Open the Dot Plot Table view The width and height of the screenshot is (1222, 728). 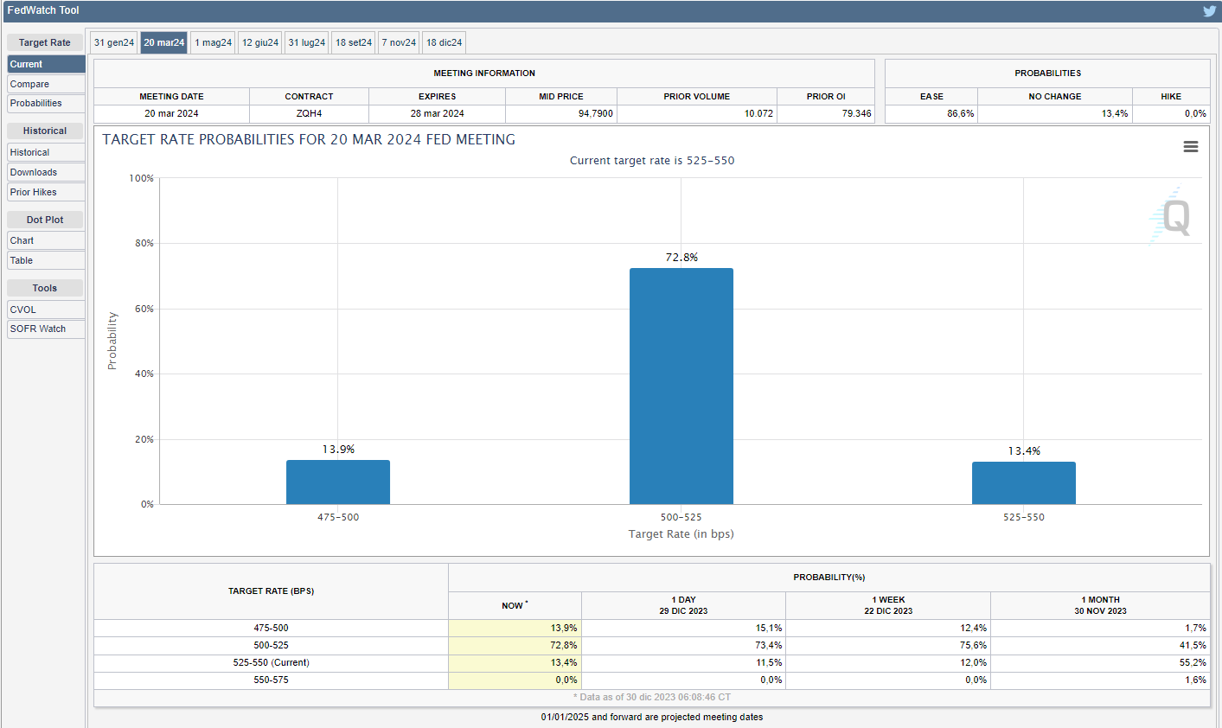point(46,260)
